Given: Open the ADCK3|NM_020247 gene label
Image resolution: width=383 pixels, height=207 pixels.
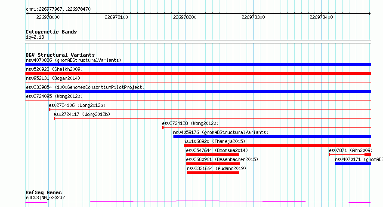Looking at the screenshot, I should pyautogui.click(x=45, y=198).
